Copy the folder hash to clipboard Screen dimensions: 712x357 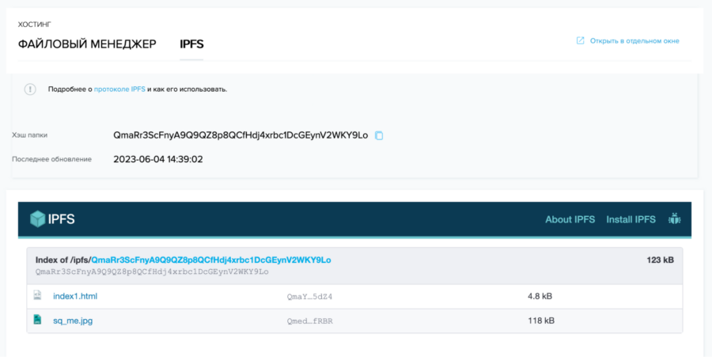pyautogui.click(x=379, y=135)
